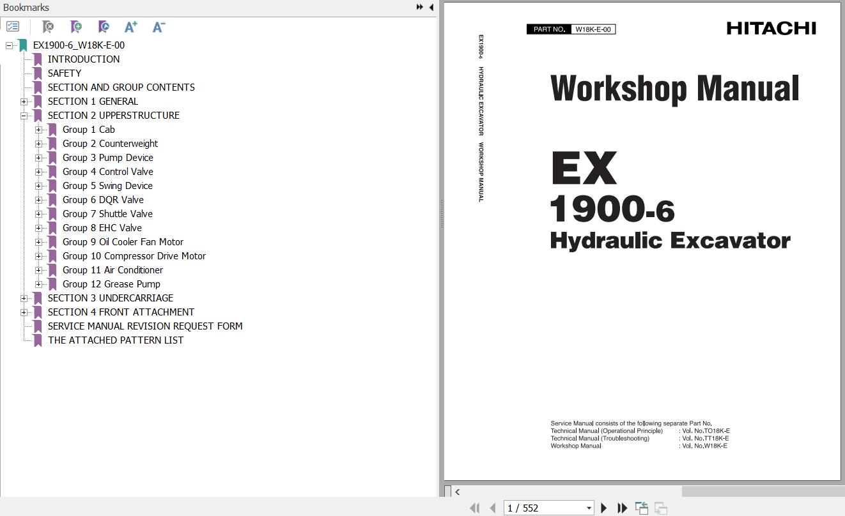Expand Group 8 EHC Valve
The width and height of the screenshot is (845, 516).
(38, 228)
